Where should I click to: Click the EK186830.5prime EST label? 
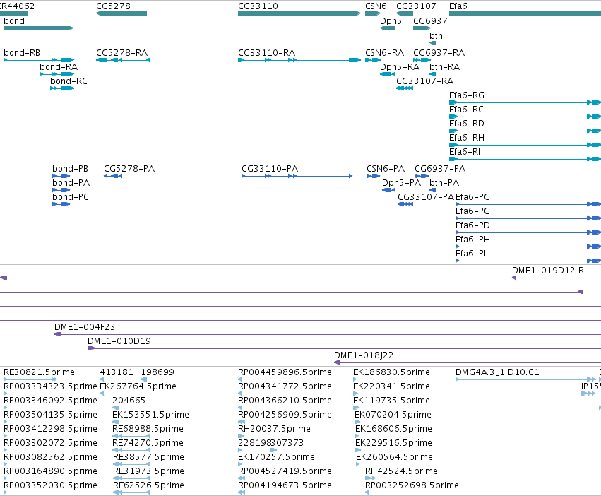[391, 372]
